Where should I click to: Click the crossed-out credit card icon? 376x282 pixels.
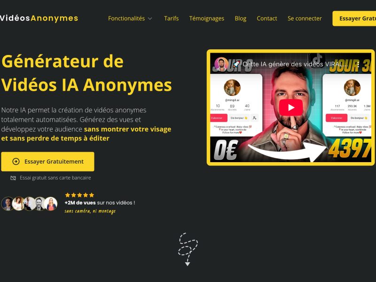[x=13, y=178]
